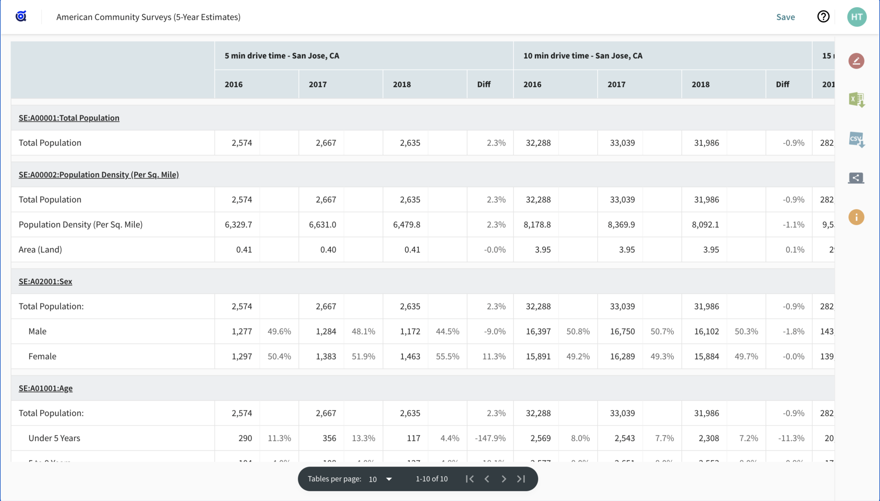Click the Population Density (Per Sq. Mile) row label
The image size is (880, 501).
pyautogui.click(x=81, y=224)
